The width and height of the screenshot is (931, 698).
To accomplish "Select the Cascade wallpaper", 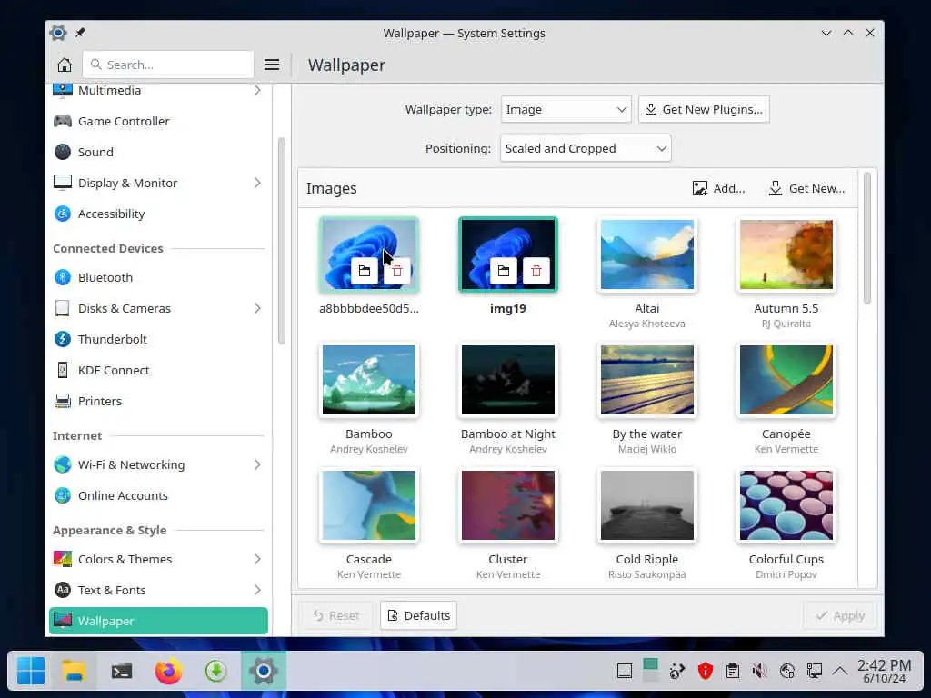I will [x=369, y=505].
